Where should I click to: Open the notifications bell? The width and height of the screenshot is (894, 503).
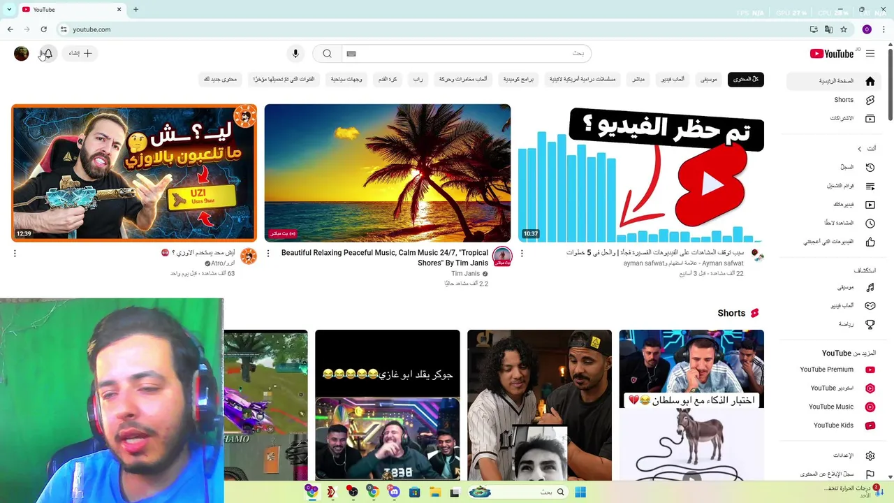pyautogui.click(x=47, y=54)
